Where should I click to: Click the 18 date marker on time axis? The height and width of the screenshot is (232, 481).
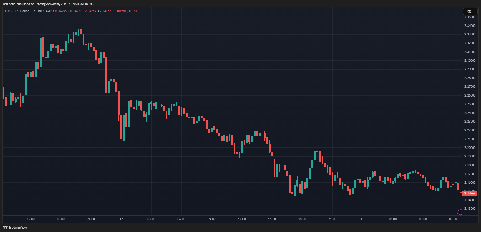(363, 219)
